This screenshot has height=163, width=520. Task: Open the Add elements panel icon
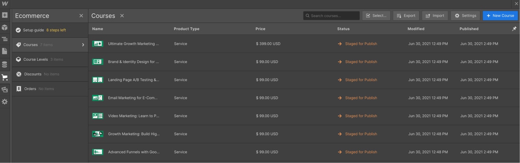[4, 16]
